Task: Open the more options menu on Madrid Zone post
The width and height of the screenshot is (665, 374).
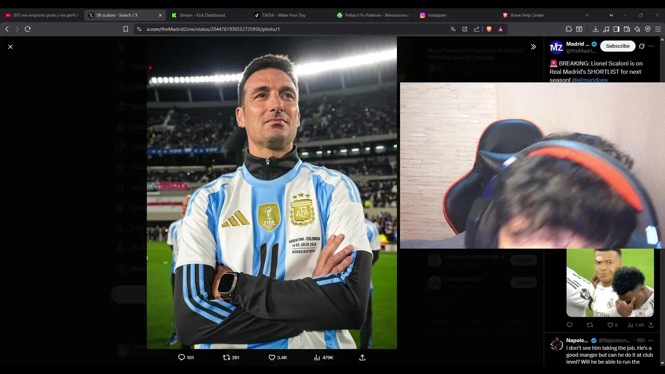Action: coord(651,46)
